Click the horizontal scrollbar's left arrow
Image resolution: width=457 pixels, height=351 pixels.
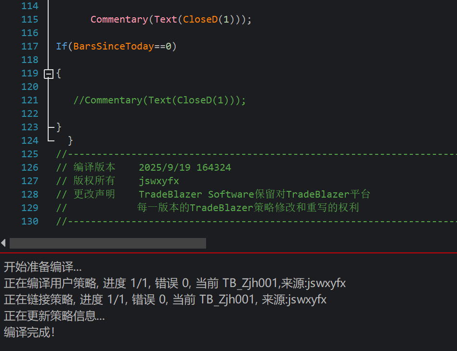[x=4, y=243]
